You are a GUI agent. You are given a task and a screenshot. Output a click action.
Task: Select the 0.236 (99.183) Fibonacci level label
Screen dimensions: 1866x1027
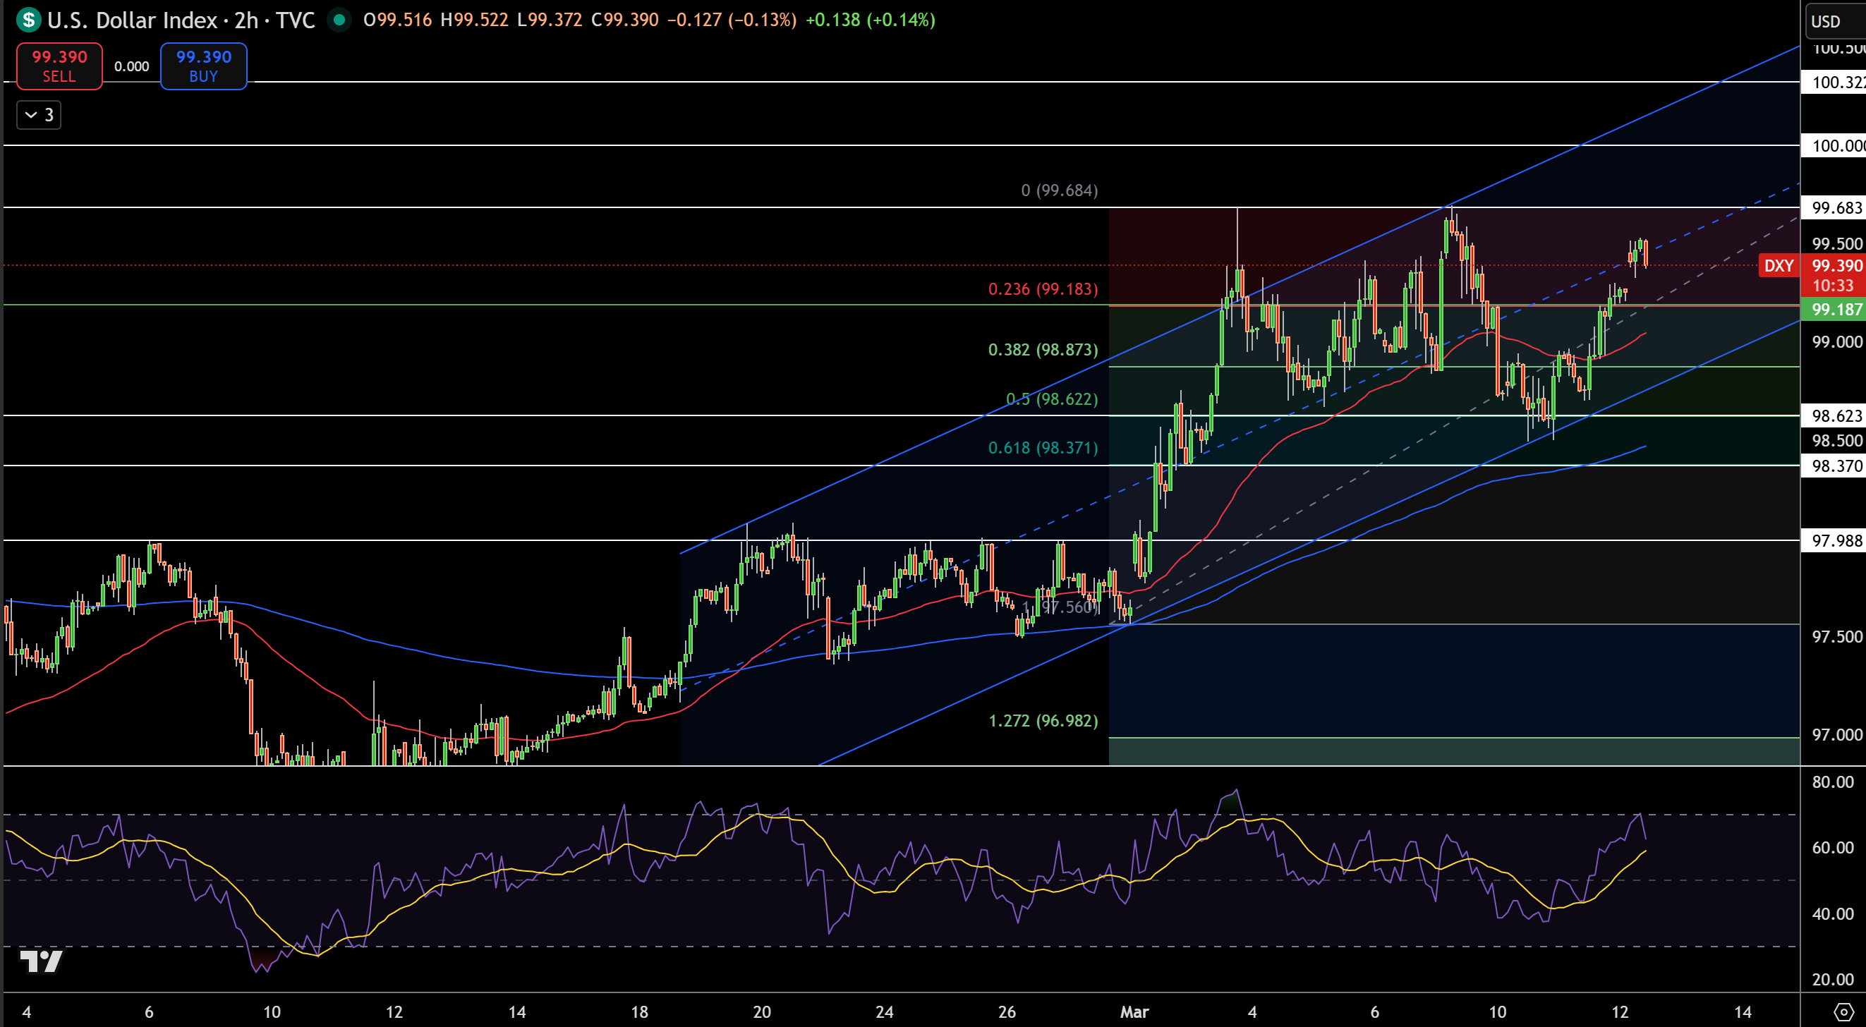point(1043,289)
